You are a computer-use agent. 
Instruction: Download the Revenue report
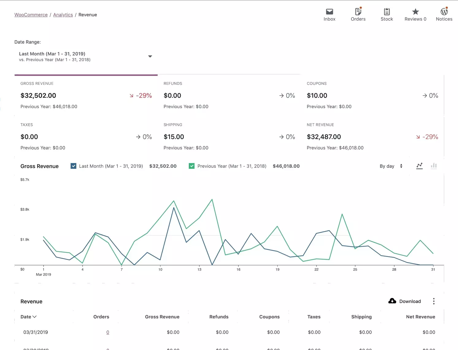point(405,301)
